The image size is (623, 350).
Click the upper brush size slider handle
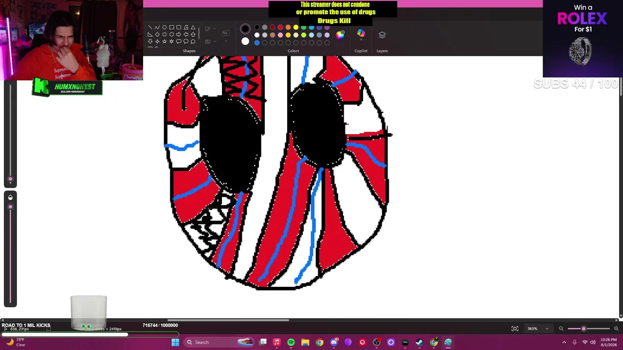click(x=10, y=179)
